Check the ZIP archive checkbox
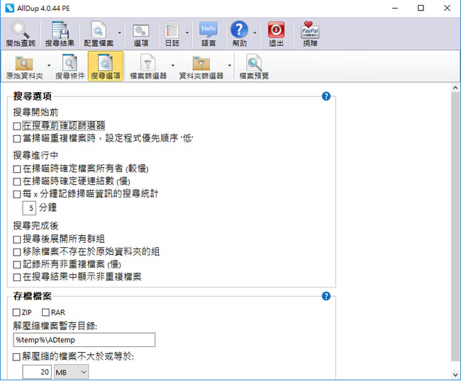The height and width of the screenshot is (381, 461). click(x=16, y=312)
